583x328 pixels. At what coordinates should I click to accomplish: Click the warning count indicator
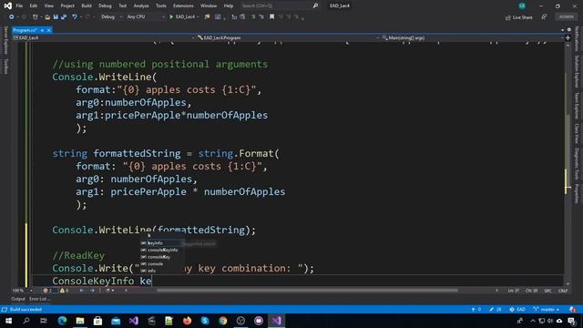coord(65,291)
